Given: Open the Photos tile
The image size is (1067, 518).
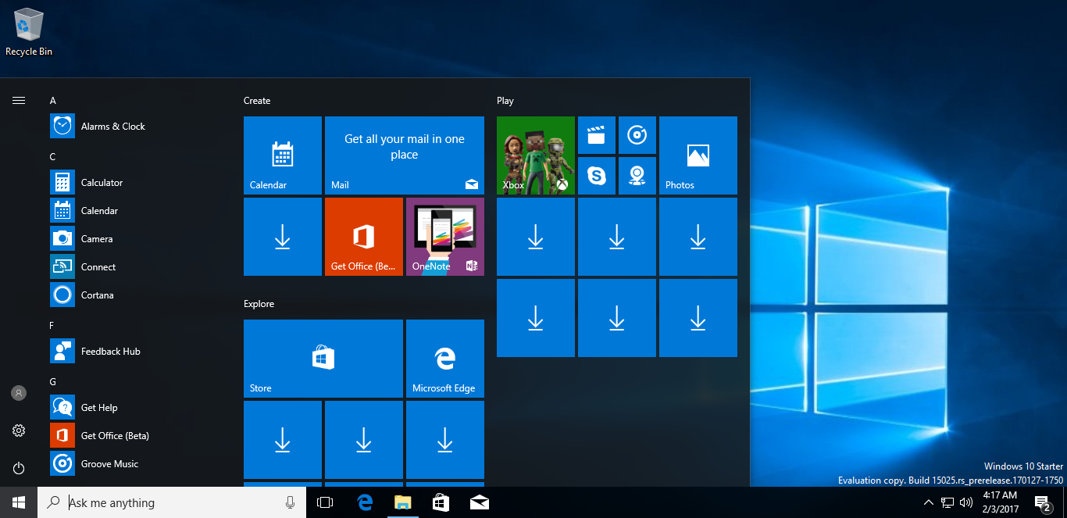Looking at the screenshot, I should pos(698,155).
